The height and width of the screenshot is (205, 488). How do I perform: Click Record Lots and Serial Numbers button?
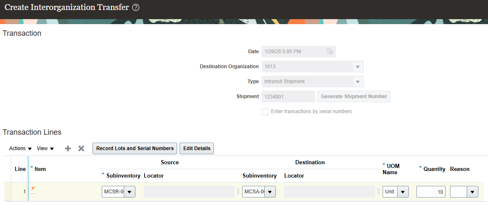point(135,148)
